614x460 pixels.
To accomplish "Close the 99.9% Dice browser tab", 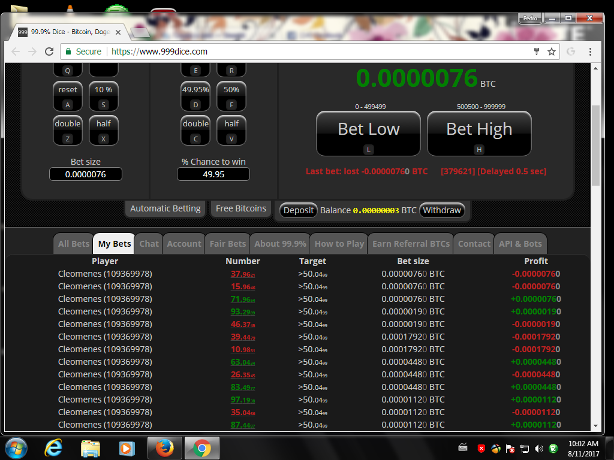I will (x=118, y=32).
